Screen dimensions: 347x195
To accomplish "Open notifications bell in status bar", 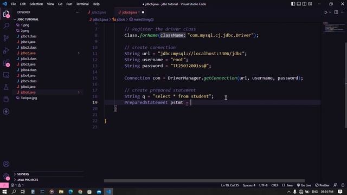I will point(343,185).
